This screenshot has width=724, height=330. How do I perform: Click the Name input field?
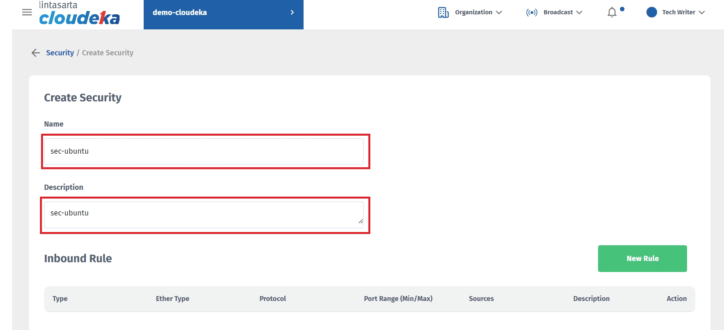(204, 151)
